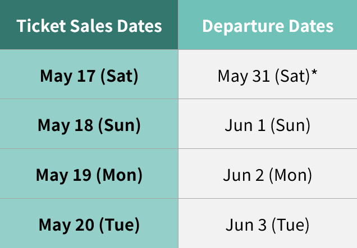Click the Departure Dates column header

point(268,26)
